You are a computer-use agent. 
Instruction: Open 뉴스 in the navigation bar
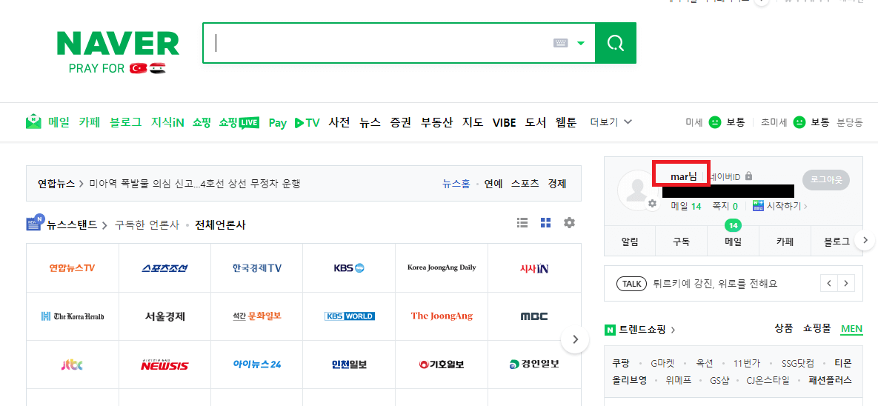370,122
